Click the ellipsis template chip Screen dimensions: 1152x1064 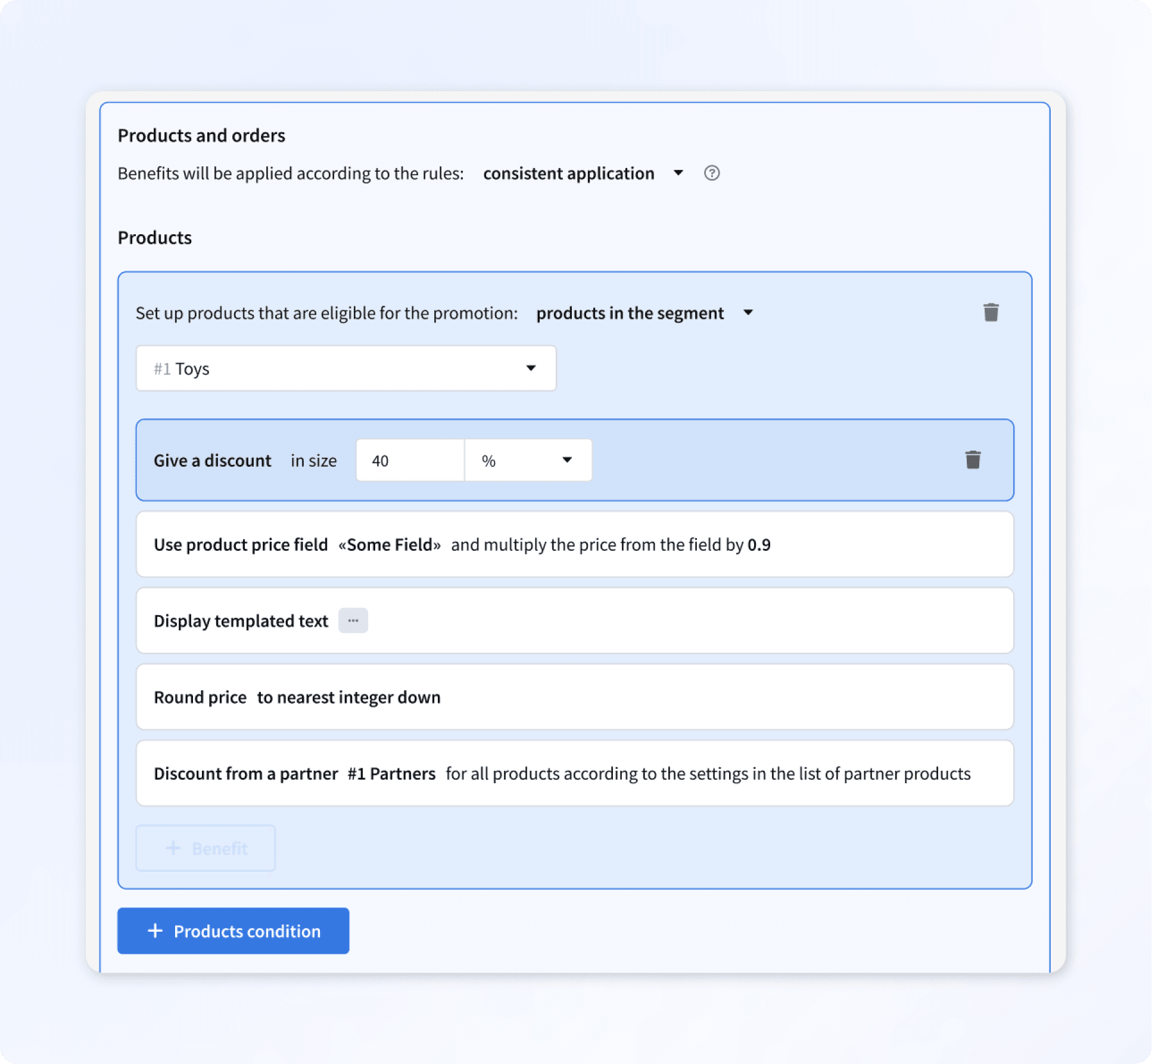353,621
